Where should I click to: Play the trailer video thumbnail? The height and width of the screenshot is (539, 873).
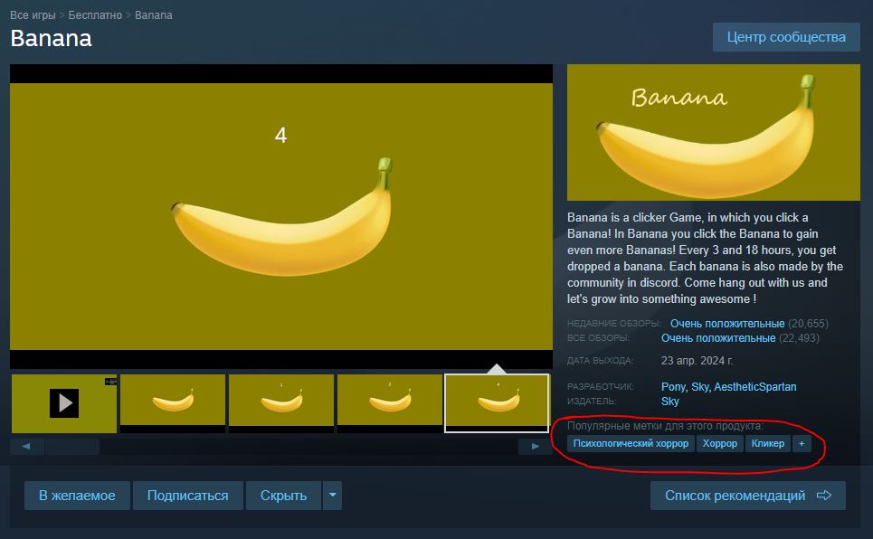click(x=64, y=403)
